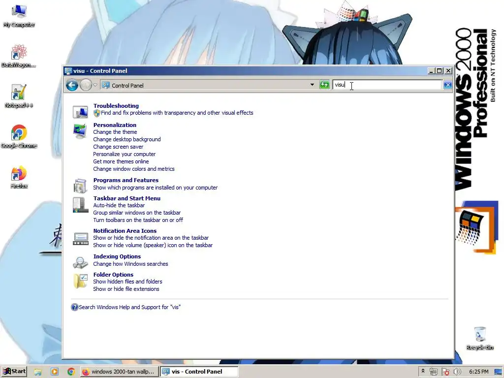
Task: Launch Chrome from taskbar quick launch
Action: tap(71, 372)
